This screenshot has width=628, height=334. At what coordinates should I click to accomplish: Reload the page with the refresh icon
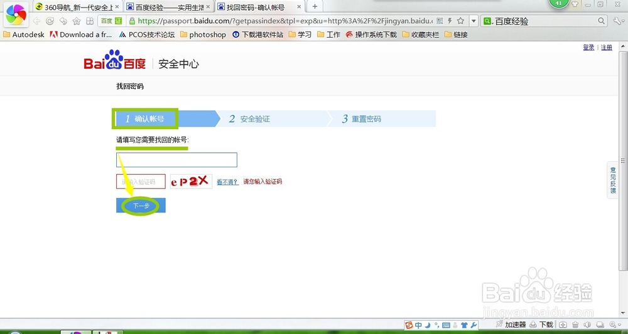(x=50, y=21)
